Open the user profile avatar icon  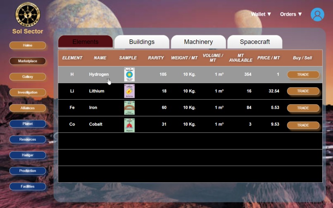pos(317,14)
